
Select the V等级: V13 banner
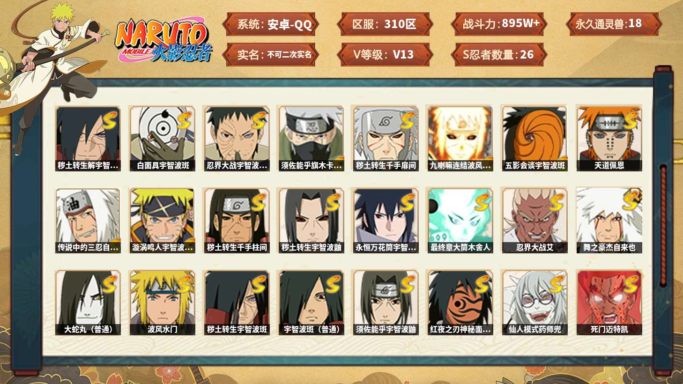[384, 54]
